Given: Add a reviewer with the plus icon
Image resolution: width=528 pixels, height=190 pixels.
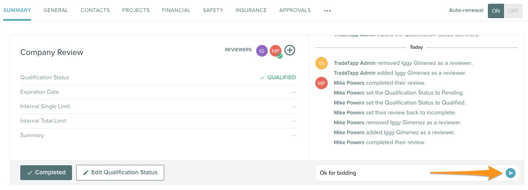Looking at the screenshot, I should coord(290,50).
